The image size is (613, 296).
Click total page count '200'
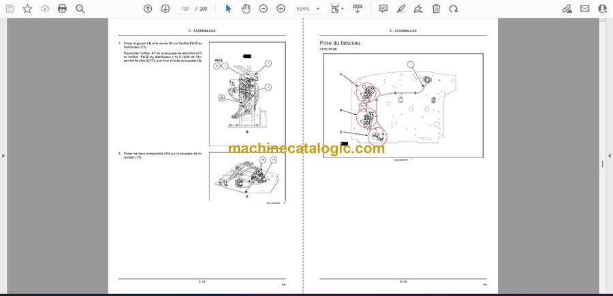(203, 9)
